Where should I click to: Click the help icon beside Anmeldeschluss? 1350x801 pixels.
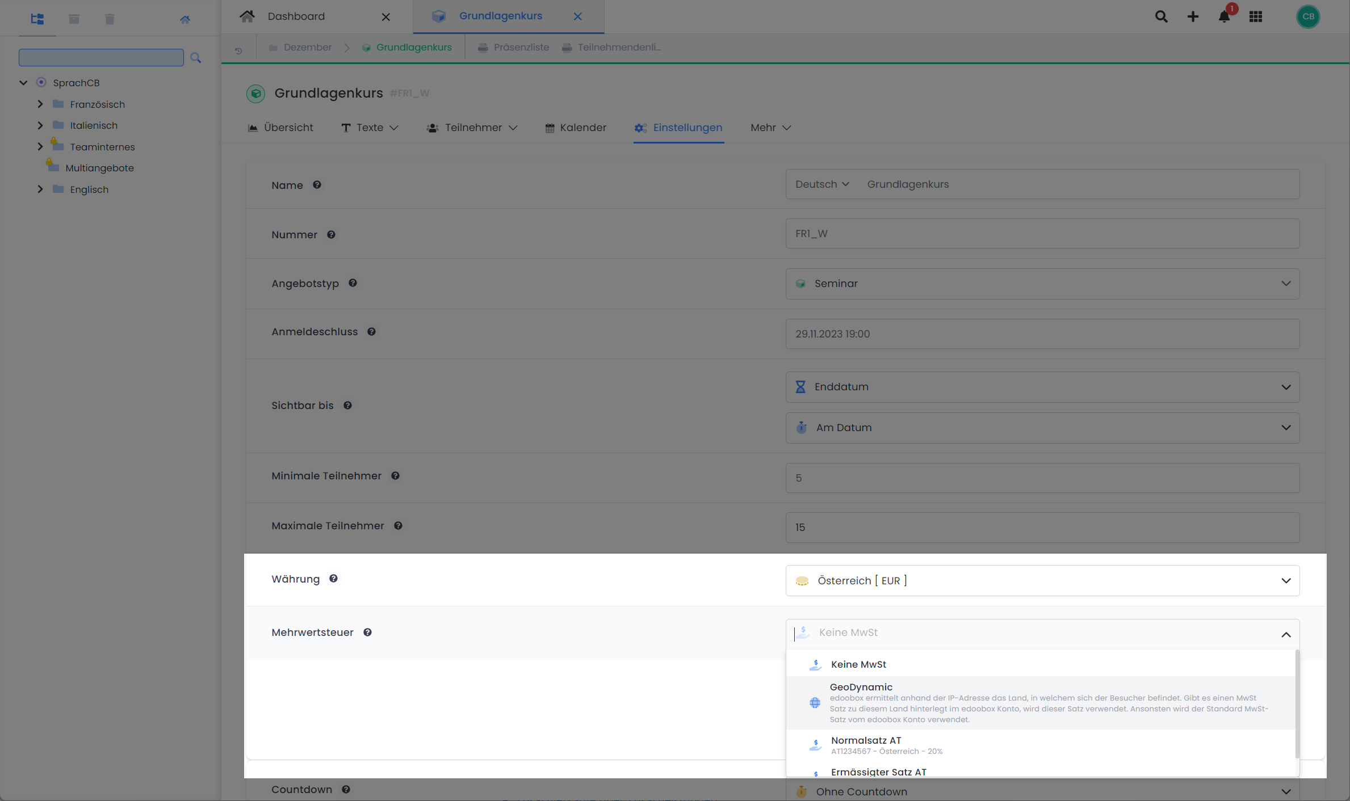371,331
